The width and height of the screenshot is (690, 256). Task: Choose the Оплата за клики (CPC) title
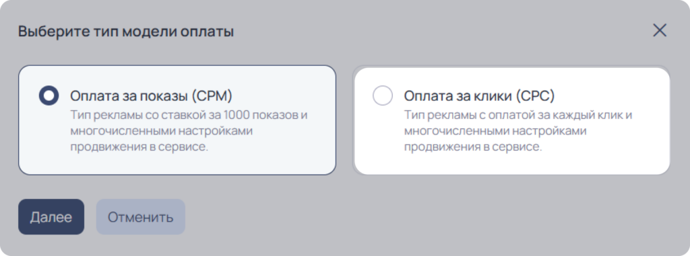[x=480, y=95]
